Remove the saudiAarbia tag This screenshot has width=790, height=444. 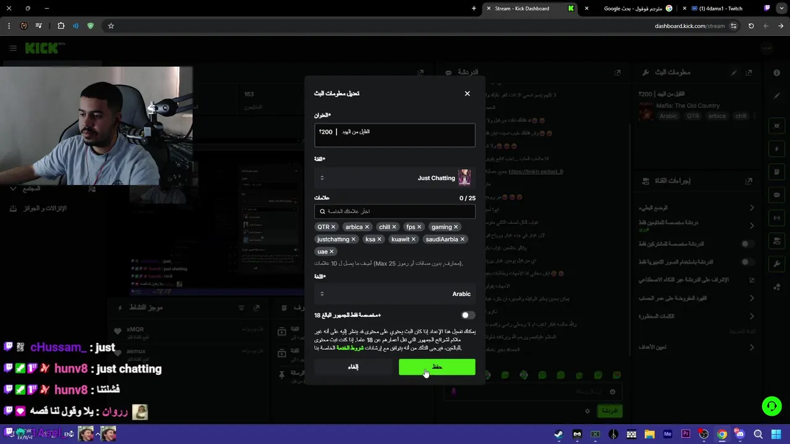tap(462, 239)
